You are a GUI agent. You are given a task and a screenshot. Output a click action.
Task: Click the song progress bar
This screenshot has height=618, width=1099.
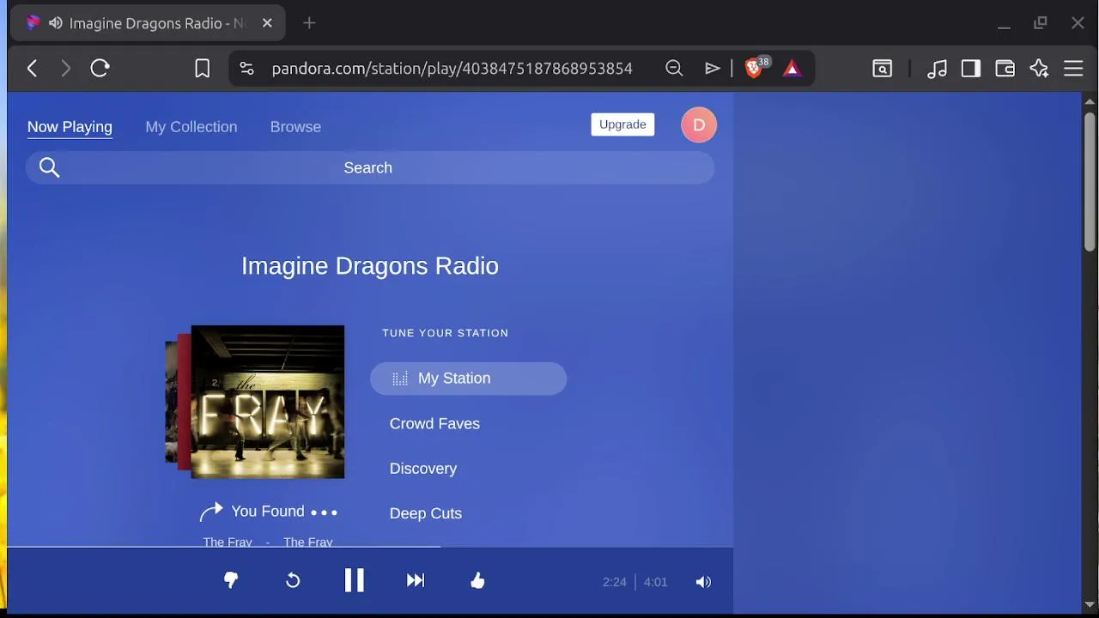370,546
